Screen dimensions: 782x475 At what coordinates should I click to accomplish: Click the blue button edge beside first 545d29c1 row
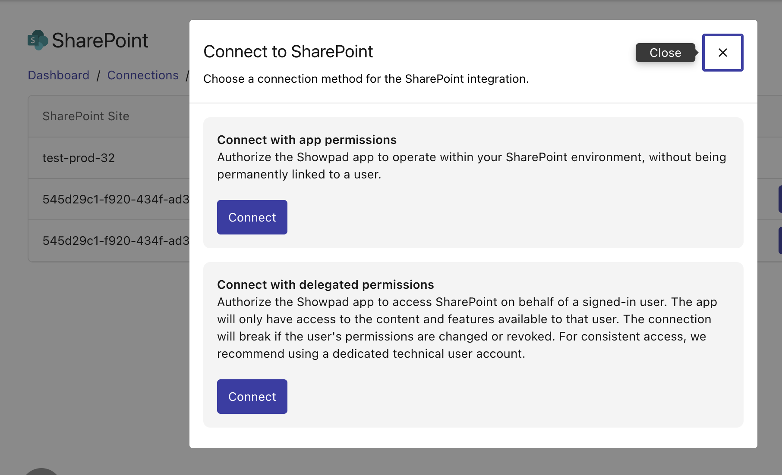click(780, 199)
